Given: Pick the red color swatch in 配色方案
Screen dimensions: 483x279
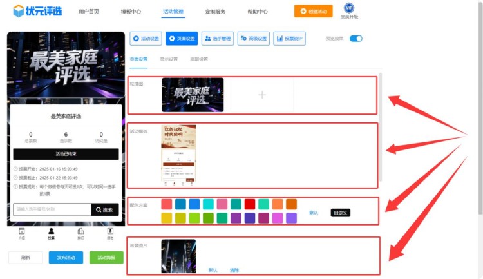Looking at the screenshot, I should tap(250, 204).
